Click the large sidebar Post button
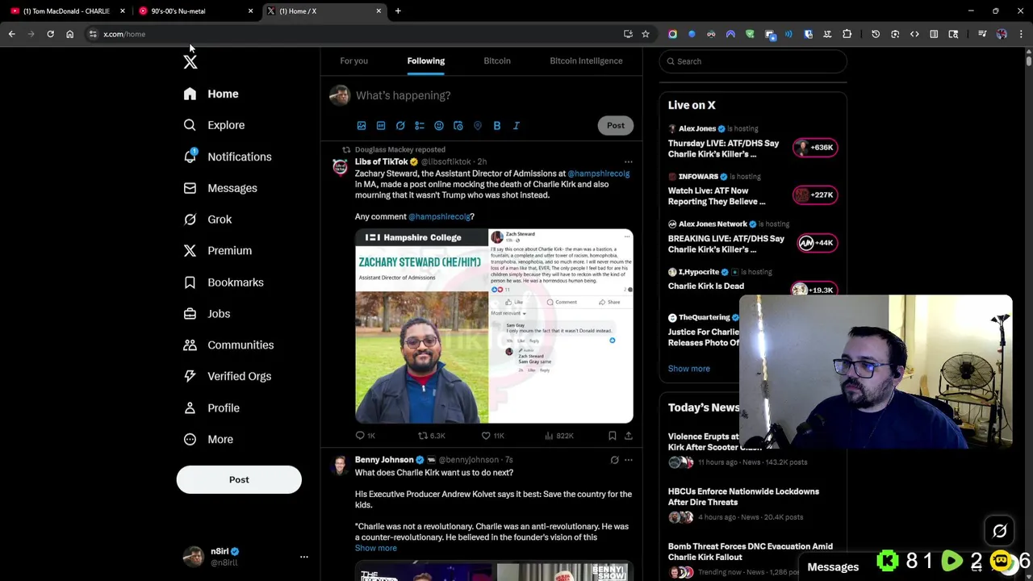Screen dimensions: 1033x581 point(239,479)
